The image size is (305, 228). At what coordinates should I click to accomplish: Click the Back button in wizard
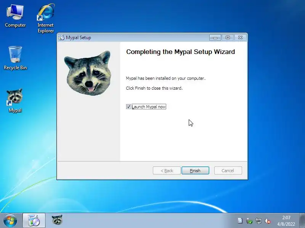pyautogui.click(x=167, y=170)
